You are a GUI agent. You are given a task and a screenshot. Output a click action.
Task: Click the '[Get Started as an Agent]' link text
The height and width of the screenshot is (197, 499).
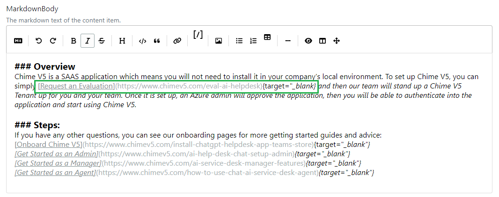coord(55,173)
